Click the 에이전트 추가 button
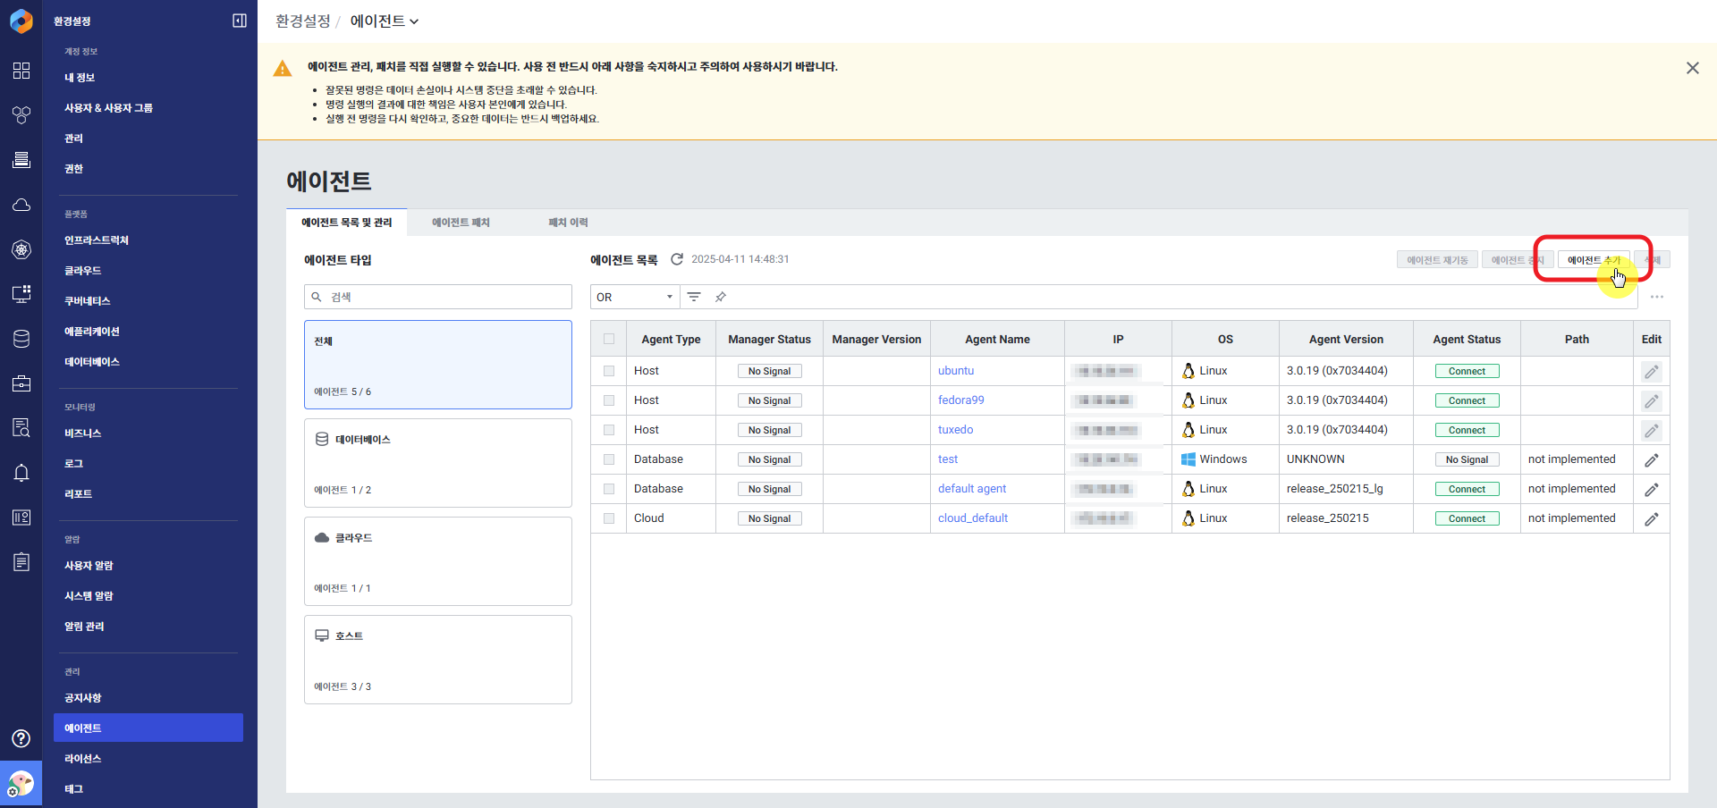Image resolution: width=1717 pixels, height=808 pixels. (x=1593, y=260)
